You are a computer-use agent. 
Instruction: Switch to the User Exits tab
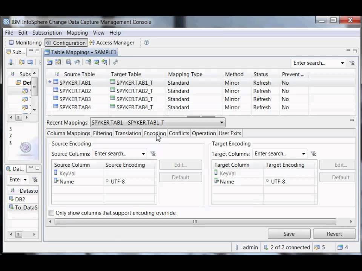(230, 133)
